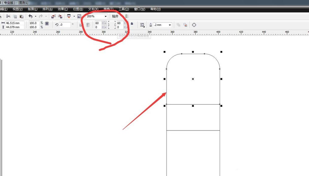Image resolution: width=309 pixels, height=176 pixels.
Task: Expand the undo history dropdown arrow
Action: pyautogui.click(x=36, y=16)
